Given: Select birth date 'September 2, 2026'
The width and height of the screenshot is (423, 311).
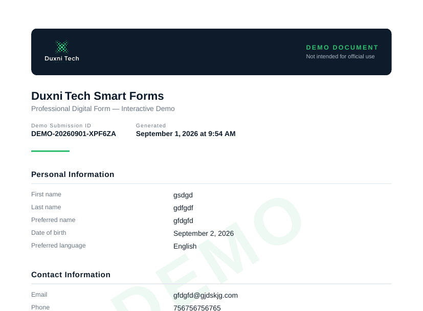Looking at the screenshot, I should [204, 233].
